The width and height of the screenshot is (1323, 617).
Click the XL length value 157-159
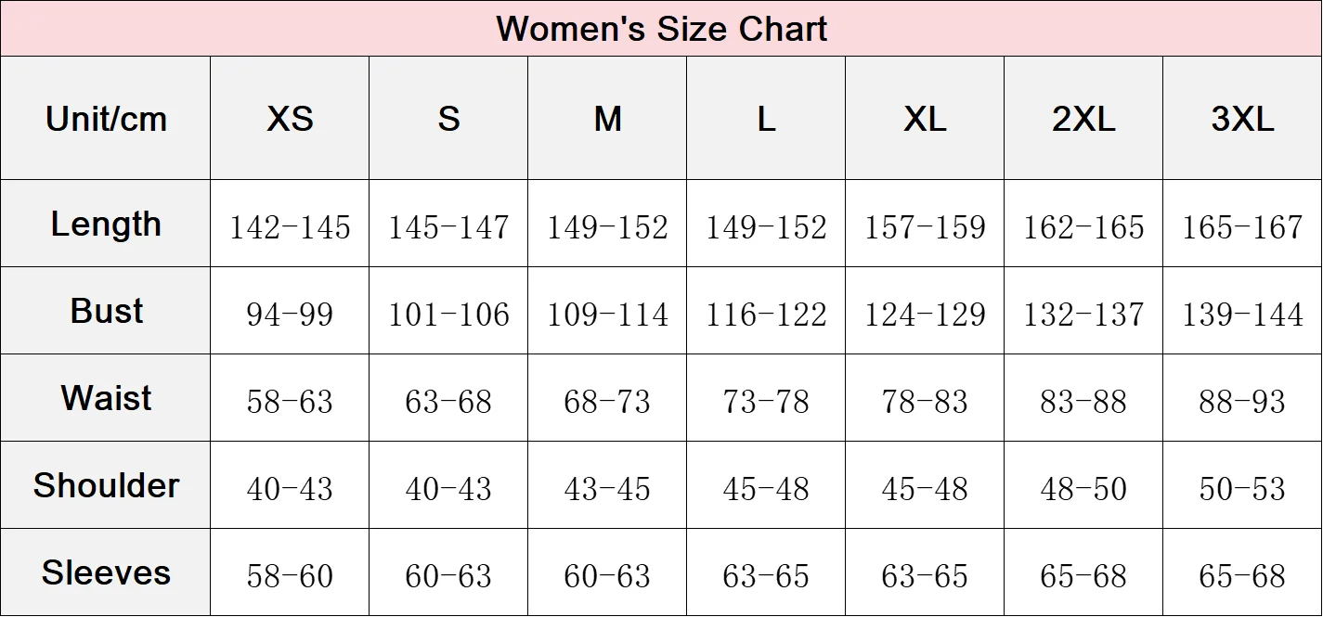tap(925, 227)
